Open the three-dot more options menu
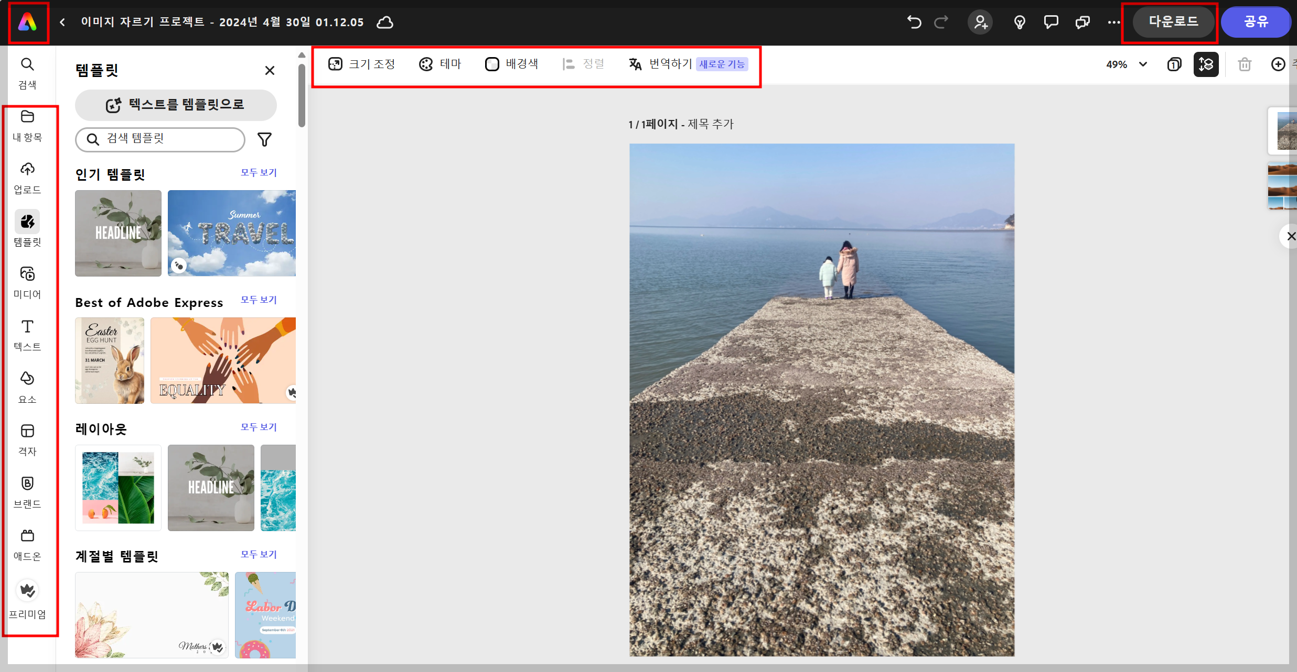Viewport: 1297px width, 672px height. [1114, 22]
